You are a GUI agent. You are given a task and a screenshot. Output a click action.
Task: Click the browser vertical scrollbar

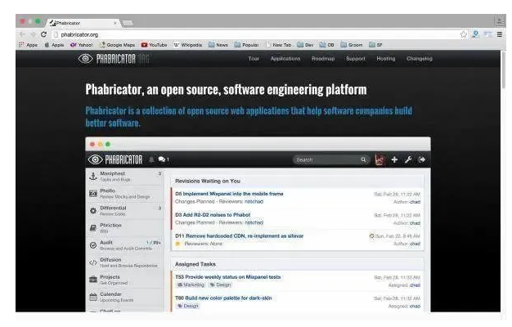pos(504,69)
